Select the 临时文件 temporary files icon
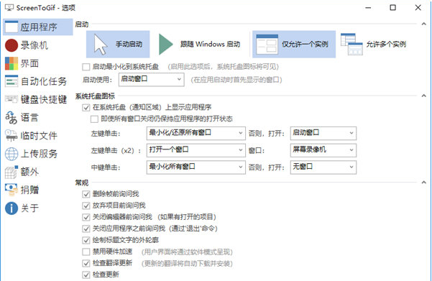 click(x=12, y=136)
